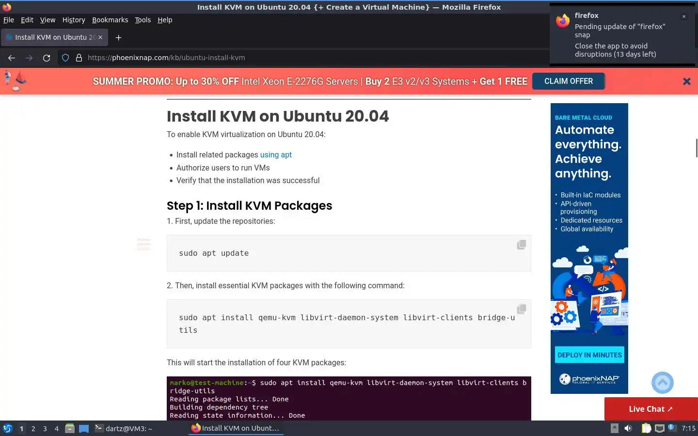The height and width of the screenshot is (436, 698).
Task: Copy the sudo apt update command
Action: [x=521, y=245]
